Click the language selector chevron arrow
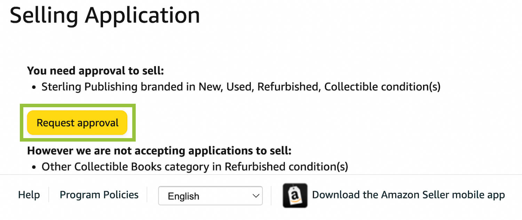 pyautogui.click(x=255, y=196)
